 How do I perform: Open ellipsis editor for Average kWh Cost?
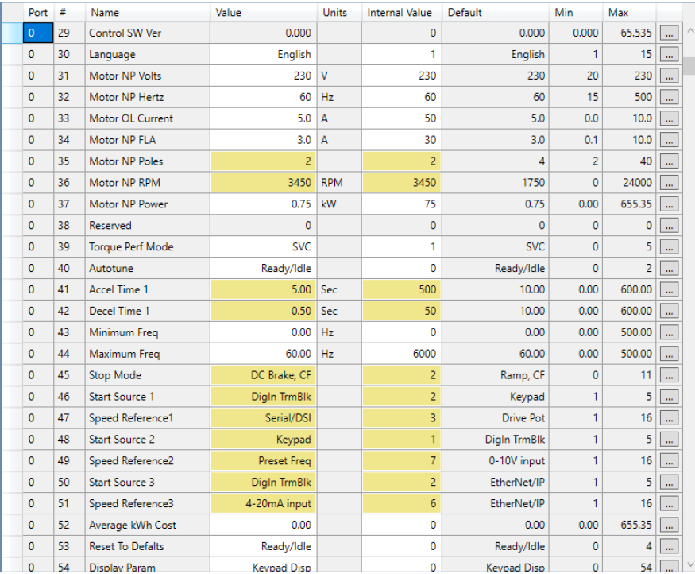pos(669,525)
